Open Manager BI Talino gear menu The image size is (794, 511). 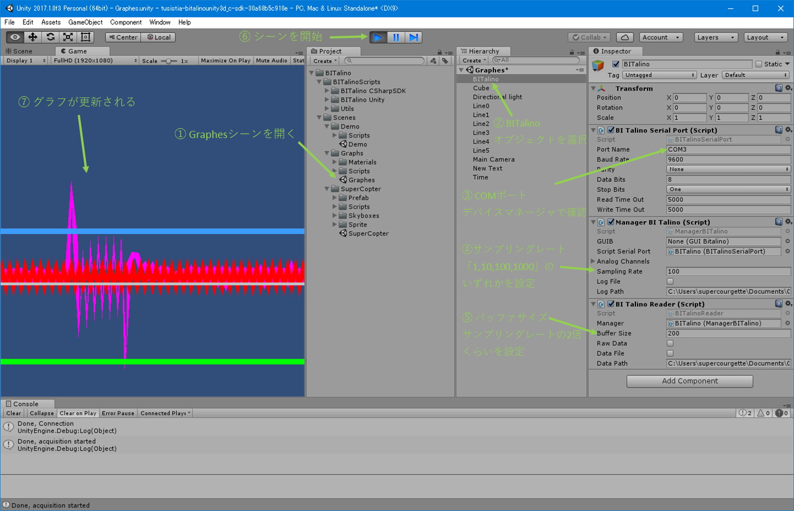click(788, 222)
